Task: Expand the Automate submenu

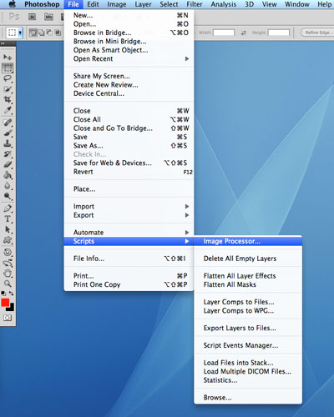Action: (129, 233)
